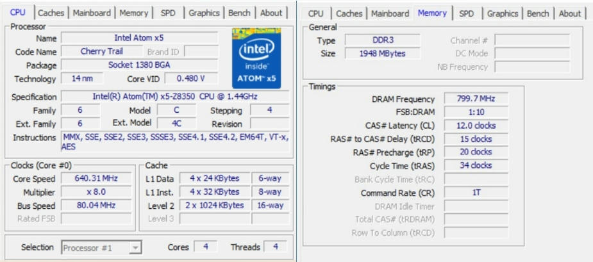Click the Ext. Model value 4C
The width and height of the screenshot is (593, 262).
tap(176, 123)
